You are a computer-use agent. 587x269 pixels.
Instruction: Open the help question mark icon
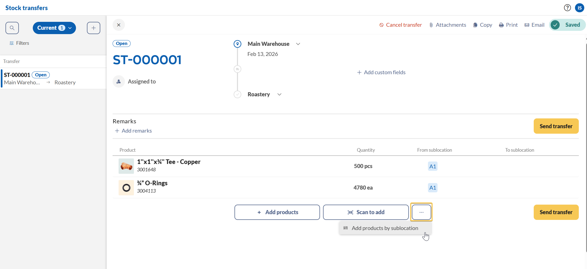(x=567, y=8)
